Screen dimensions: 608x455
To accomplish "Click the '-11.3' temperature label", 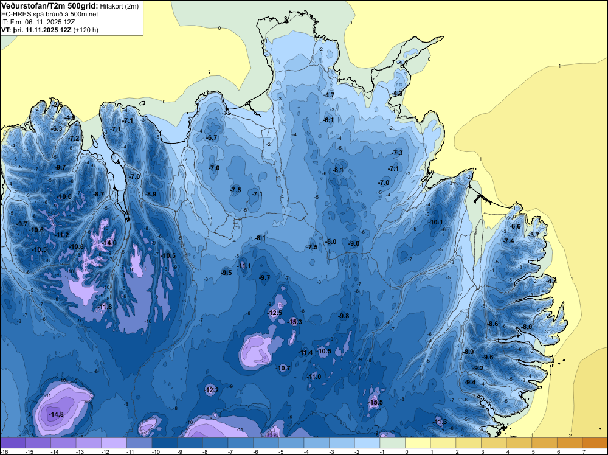I will [440, 422].
